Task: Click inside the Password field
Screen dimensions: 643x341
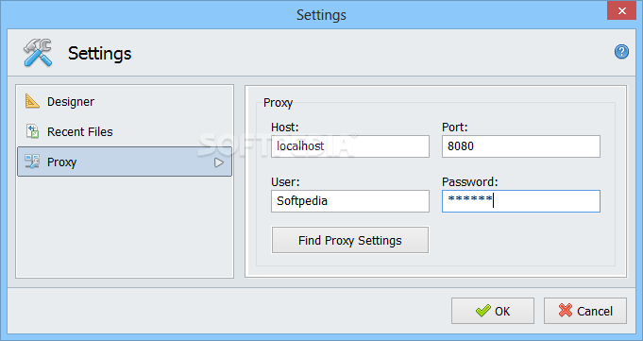Action: (521, 201)
